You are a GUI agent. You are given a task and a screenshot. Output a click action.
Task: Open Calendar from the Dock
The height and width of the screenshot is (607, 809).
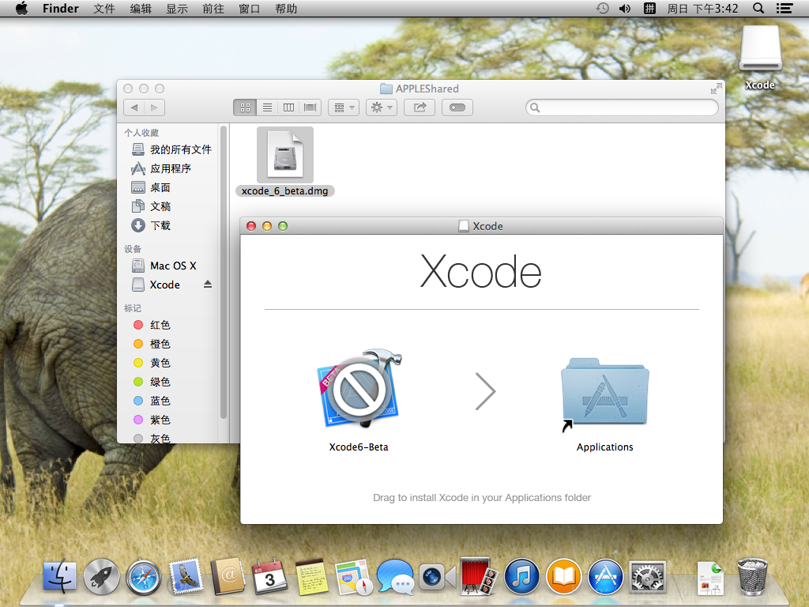[269, 576]
